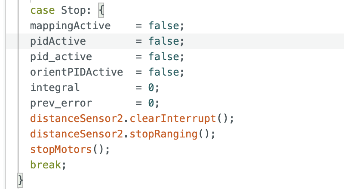
Task: Click the break keyword
Action: [46, 165]
